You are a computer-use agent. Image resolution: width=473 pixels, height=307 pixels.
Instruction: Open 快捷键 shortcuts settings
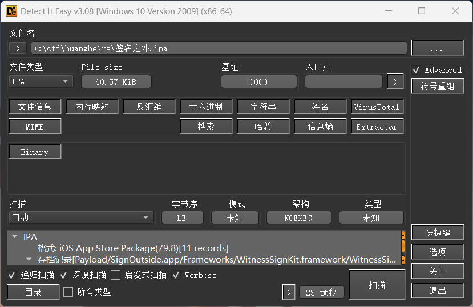438,232
